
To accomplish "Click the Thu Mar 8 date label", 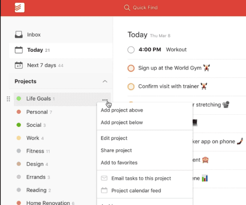I will [160, 36].
